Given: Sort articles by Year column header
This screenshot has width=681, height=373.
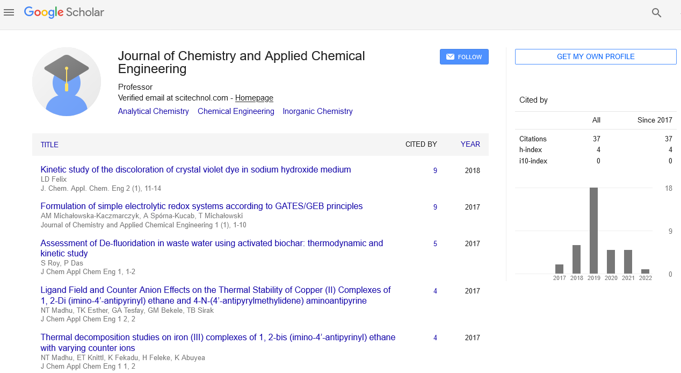Looking at the screenshot, I should point(470,144).
